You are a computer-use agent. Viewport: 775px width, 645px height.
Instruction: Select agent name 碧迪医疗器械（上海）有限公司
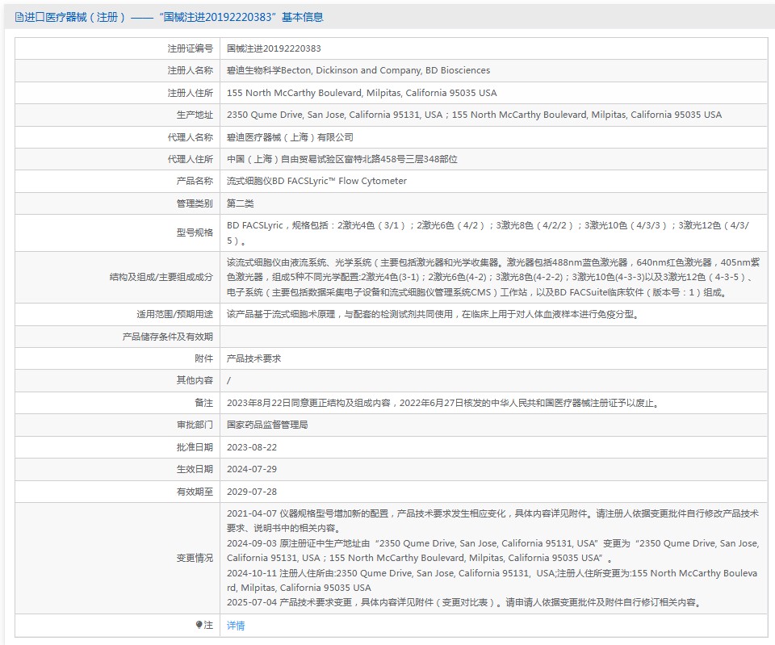coord(290,137)
